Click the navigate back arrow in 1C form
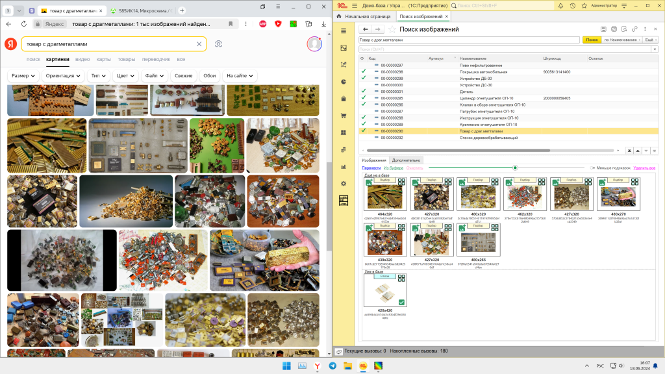The height and width of the screenshot is (374, 665). click(366, 29)
